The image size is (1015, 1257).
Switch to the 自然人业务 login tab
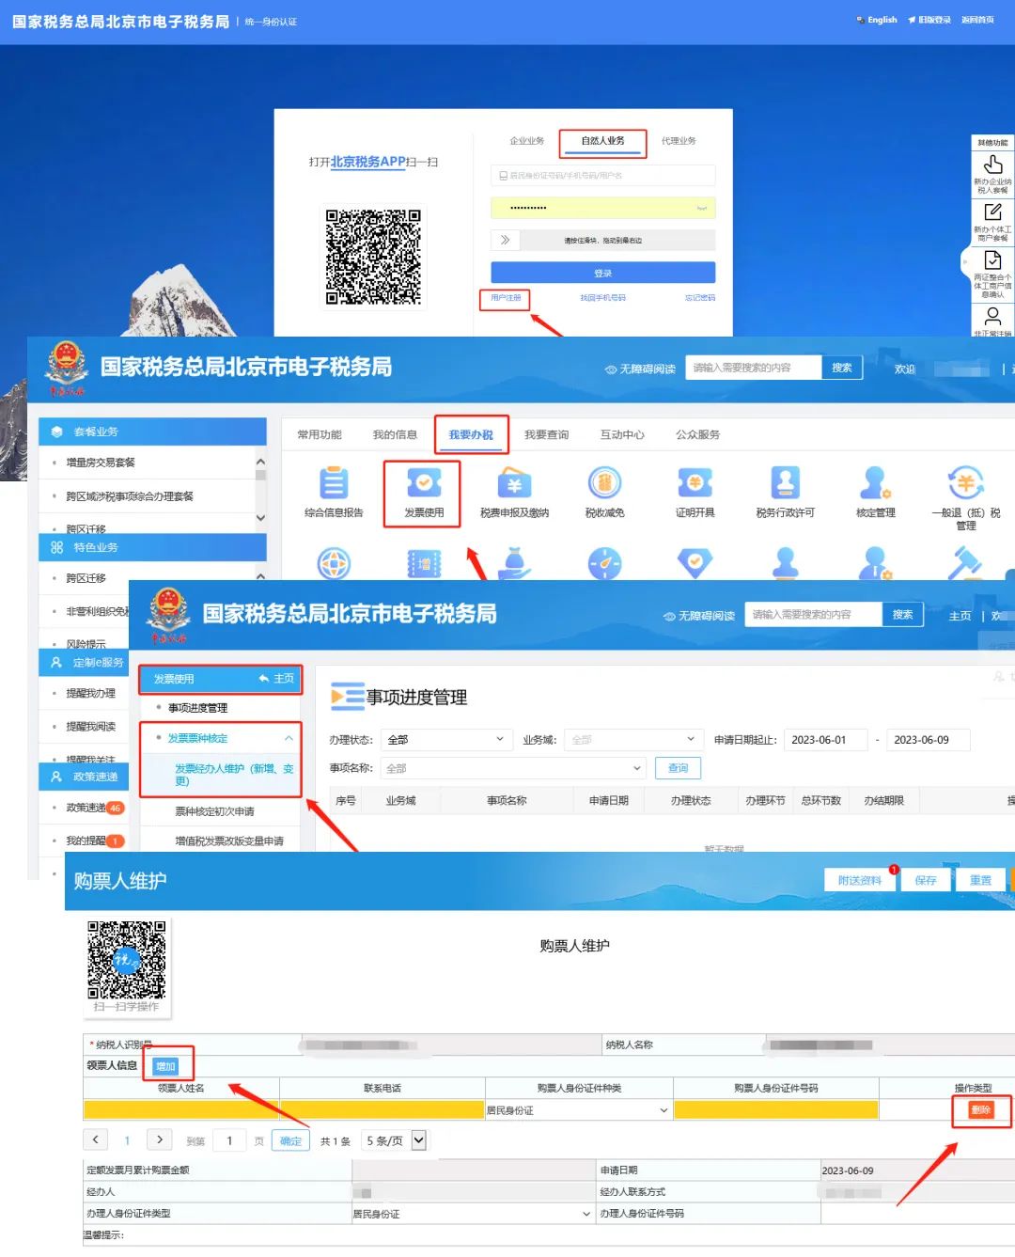tap(602, 141)
